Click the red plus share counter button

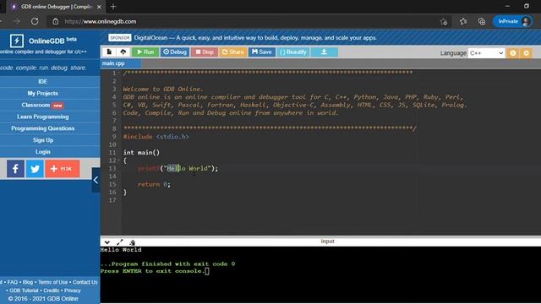pos(63,169)
